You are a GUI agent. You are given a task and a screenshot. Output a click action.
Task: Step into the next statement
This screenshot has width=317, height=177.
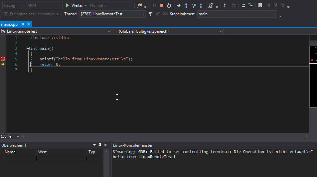[186, 5]
